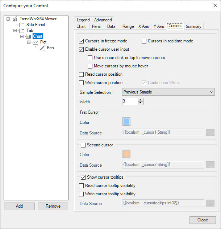Open the Legend tab
The width and height of the screenshot is (221, 229).
(x=83, y=20)
